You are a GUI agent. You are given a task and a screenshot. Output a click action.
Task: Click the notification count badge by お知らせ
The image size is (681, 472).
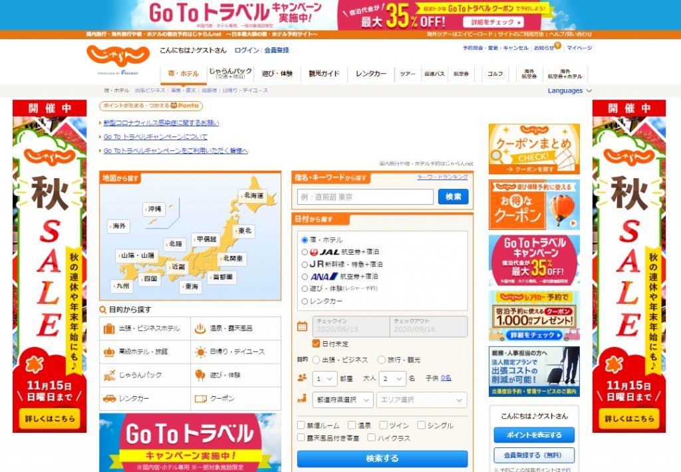point(558,45)
